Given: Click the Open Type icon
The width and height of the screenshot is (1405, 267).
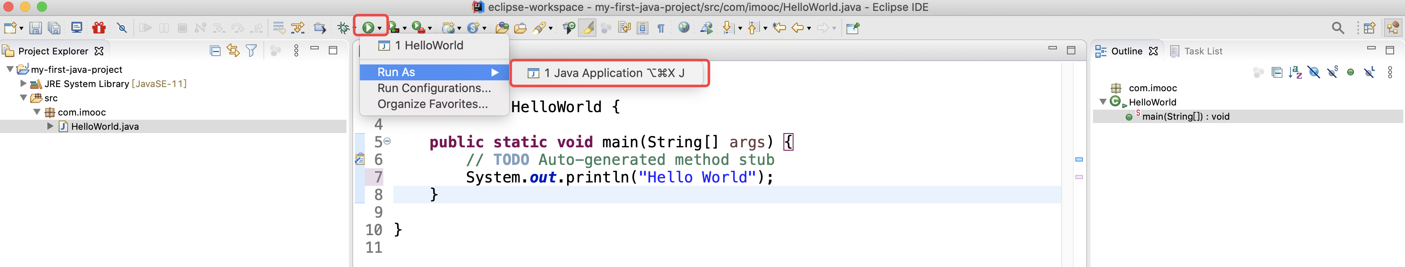Looking at the screenshot, I should pos(502,28).
